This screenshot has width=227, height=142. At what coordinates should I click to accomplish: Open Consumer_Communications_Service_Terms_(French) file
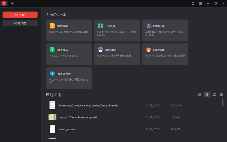point(88,105)
